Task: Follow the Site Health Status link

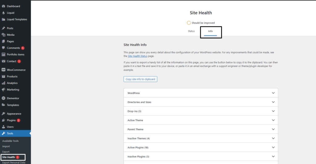Action: point(137,56)
